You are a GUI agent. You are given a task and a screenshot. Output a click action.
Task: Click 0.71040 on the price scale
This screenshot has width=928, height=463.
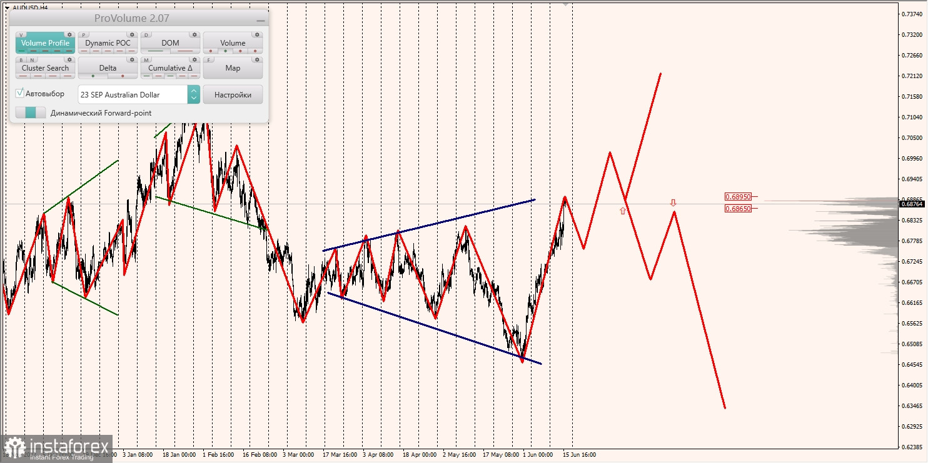click(x=912, y=117)
